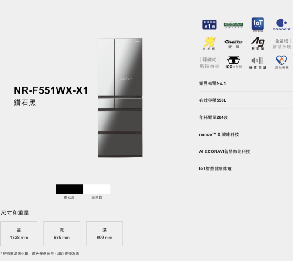Click the 全區域 智慧照明 icon
Screen dimensions: 293x261
click(x=282, y=43)
